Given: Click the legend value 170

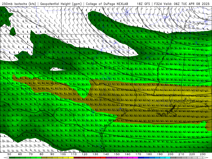Looking at the screenshot, I should (x=138, y=154).
